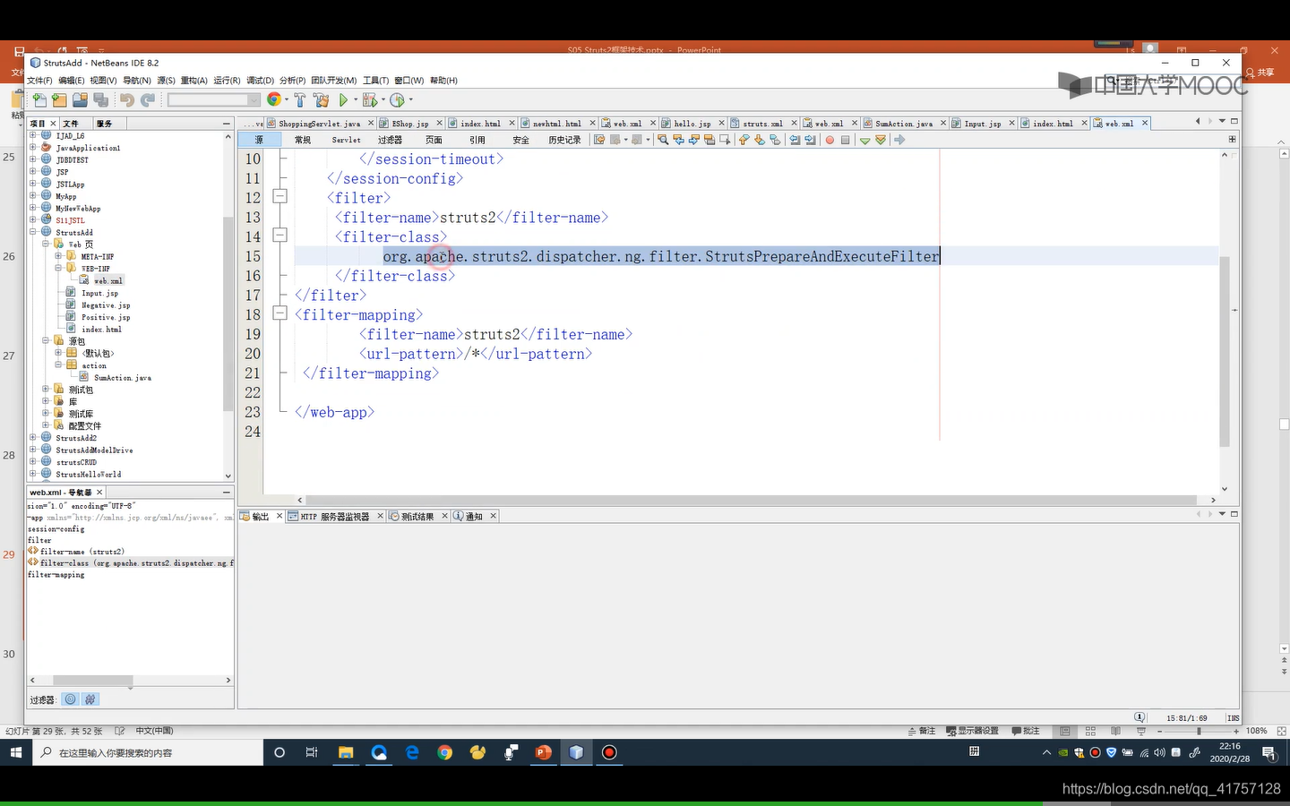The width and height of the screenshot is (1290, 806).
Task: Toggle Highlight Search in editor toolbar
Action: pos(709,140)
